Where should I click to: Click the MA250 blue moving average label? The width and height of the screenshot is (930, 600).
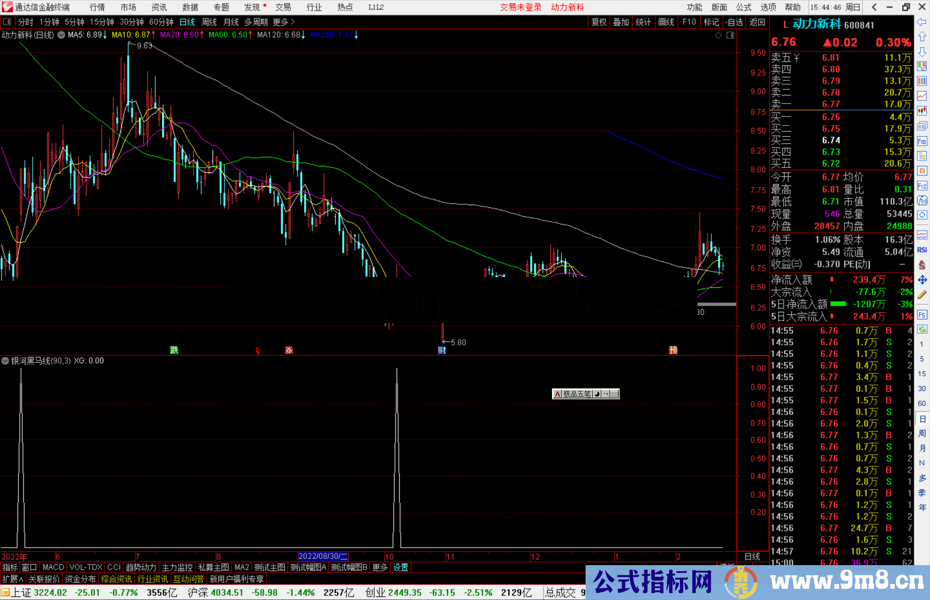tap(331, 35)
